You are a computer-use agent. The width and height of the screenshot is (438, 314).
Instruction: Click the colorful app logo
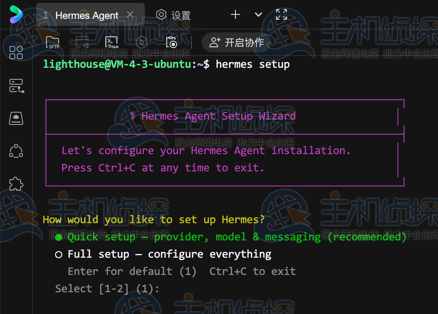point(16,14)
